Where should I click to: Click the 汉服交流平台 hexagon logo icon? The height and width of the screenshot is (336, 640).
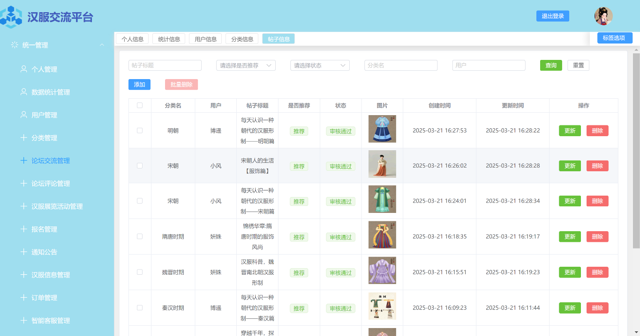(x=10, y=17)
